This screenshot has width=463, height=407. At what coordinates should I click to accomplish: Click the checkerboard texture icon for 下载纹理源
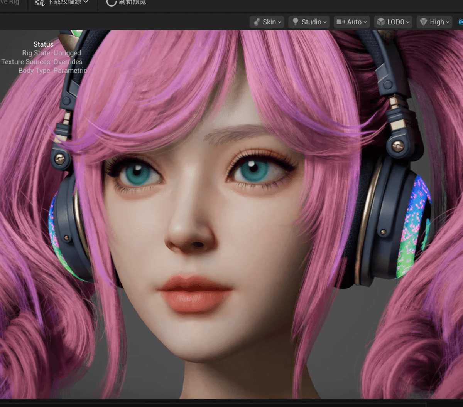39,2
